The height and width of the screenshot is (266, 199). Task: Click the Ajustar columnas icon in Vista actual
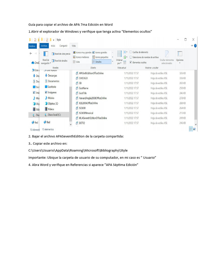click(x=125, y=62)
